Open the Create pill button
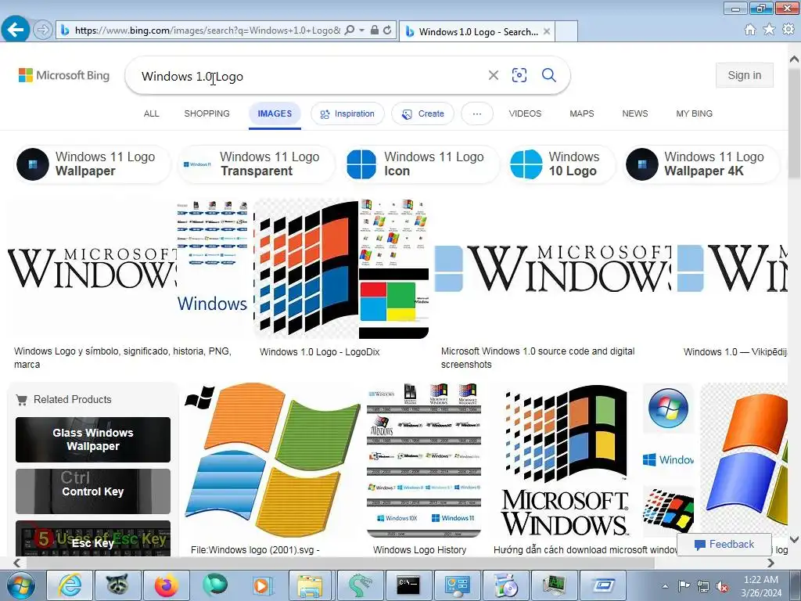 422,113
